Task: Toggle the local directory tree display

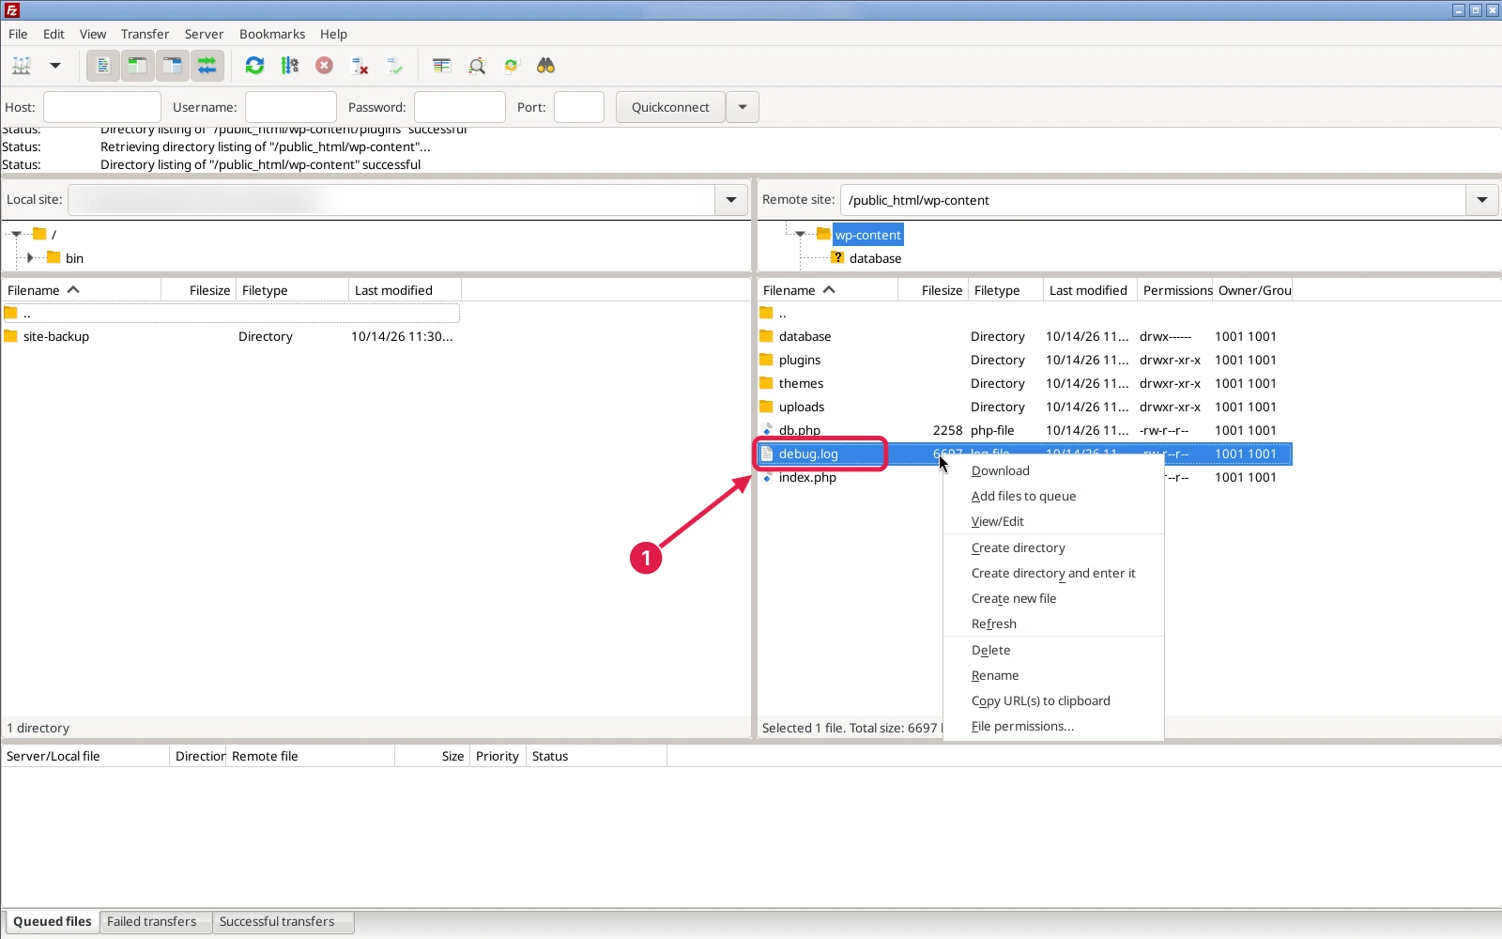Action: coord(137,66)
